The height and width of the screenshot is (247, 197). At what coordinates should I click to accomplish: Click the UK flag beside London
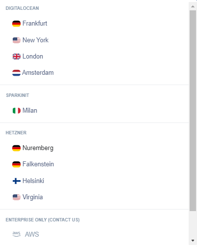[x=17, y=57]
